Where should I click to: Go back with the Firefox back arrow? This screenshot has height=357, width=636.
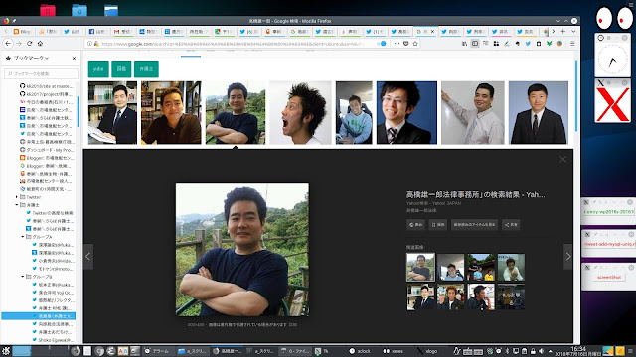[8, 44]
